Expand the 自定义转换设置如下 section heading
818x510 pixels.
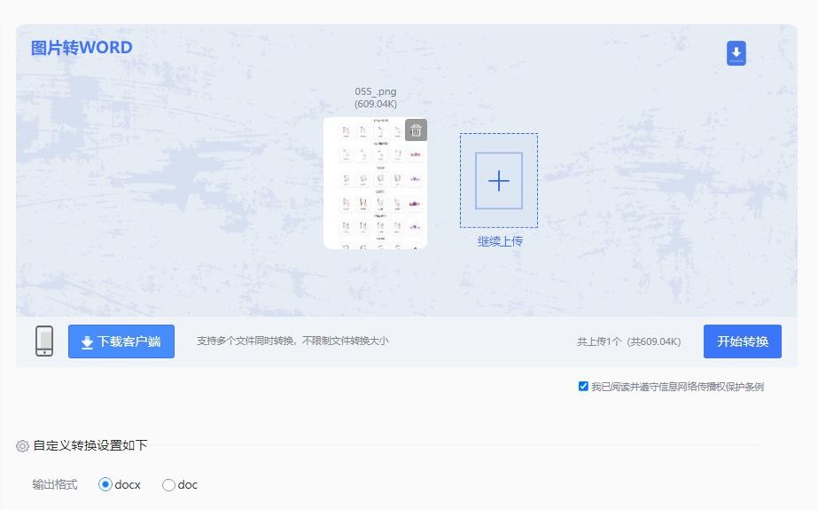(x=90, y=445)
